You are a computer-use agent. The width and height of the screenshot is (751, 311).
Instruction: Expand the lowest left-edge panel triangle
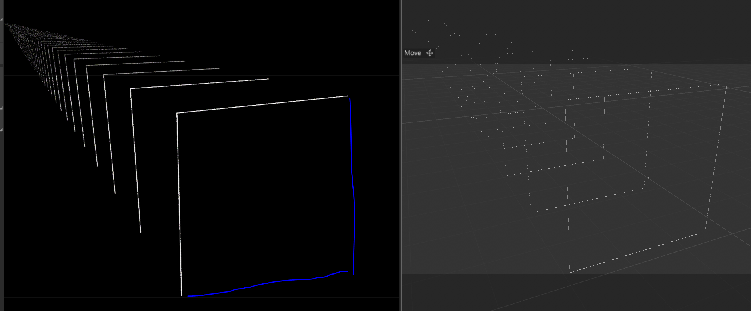click(2, 130)
